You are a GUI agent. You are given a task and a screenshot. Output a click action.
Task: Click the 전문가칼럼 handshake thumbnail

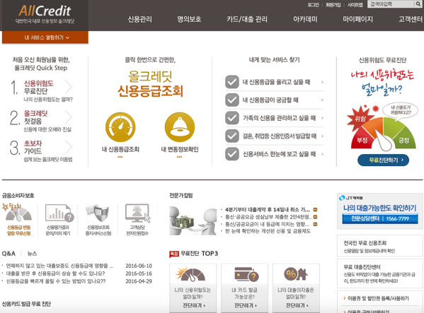point(193,220)
